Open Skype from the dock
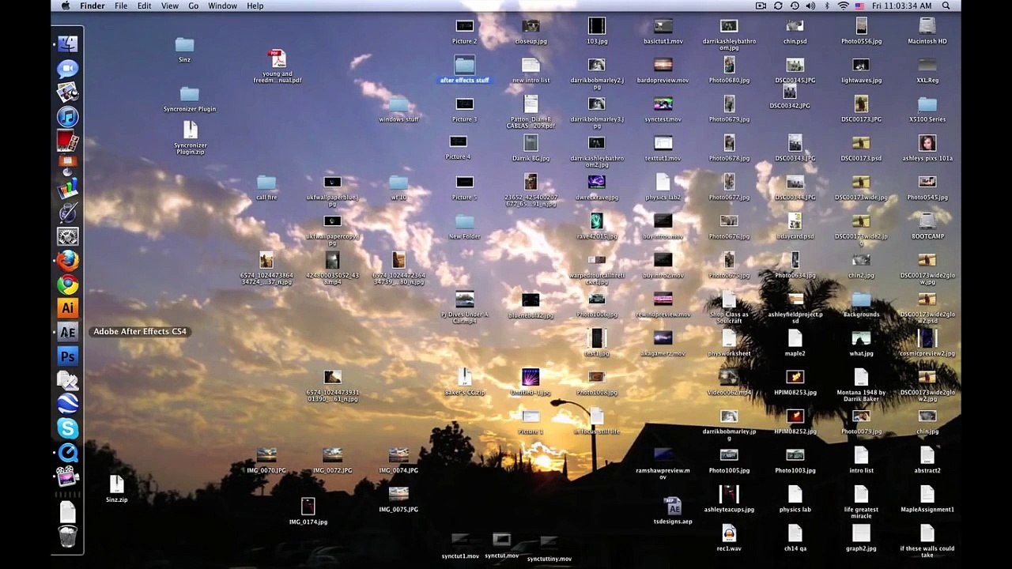 pos(67,428)
